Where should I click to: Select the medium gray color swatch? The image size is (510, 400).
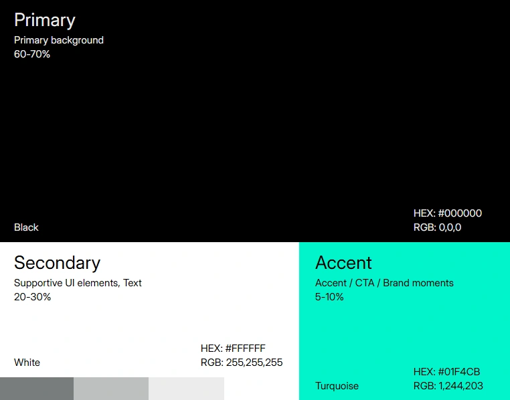pyautogui.click(x=110, y=389)
